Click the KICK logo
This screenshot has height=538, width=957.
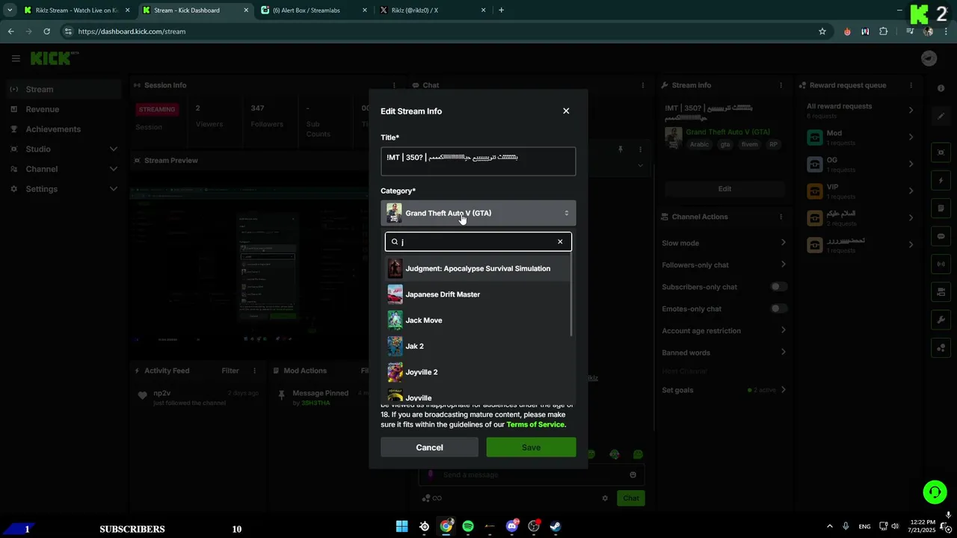(x=55, y=58)
